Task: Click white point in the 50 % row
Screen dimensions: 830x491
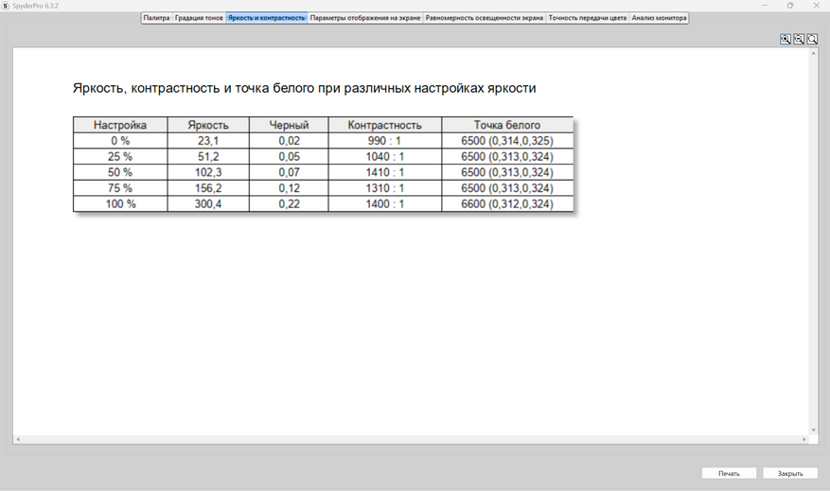Action: pyautogui.click(x=507, y=172)
